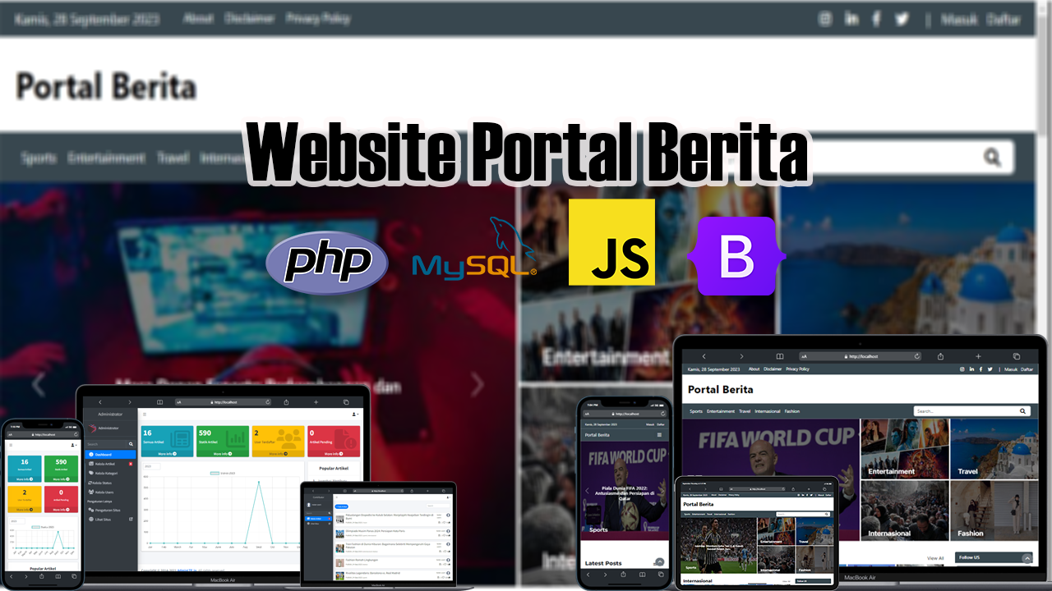Click the Instagram icon on the portal laptop page
Viewport: 1052px width, 591px height.
click(962, 369)
